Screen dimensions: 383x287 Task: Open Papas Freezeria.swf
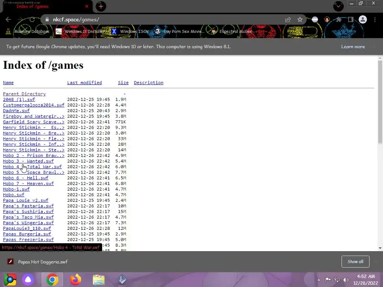[28, 240]
